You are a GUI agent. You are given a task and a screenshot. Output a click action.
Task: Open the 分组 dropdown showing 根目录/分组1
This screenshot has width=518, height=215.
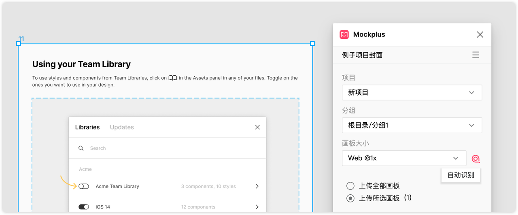[412, 125]
